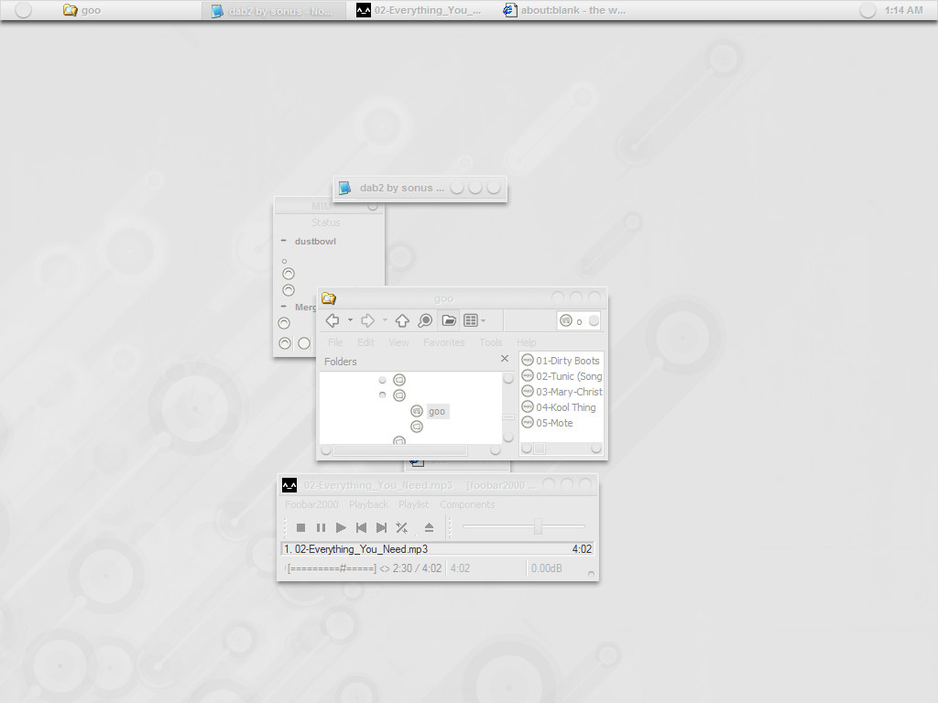Open the Playlist menu
Image resolution: width=938 pixels, height=703 pixels.
414,504
